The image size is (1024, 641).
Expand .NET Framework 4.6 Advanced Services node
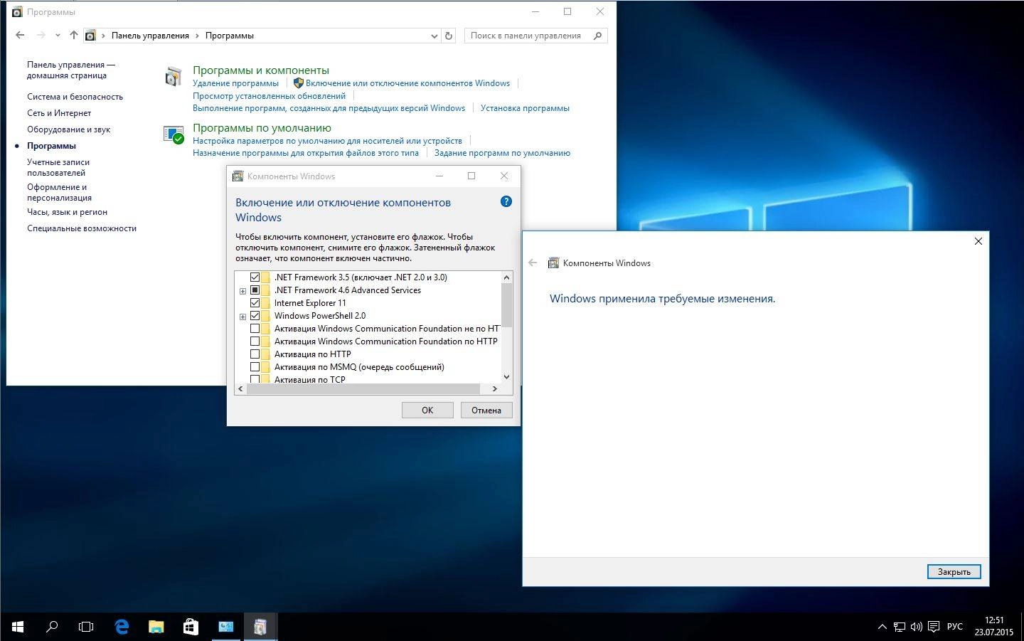click(242, 291)
